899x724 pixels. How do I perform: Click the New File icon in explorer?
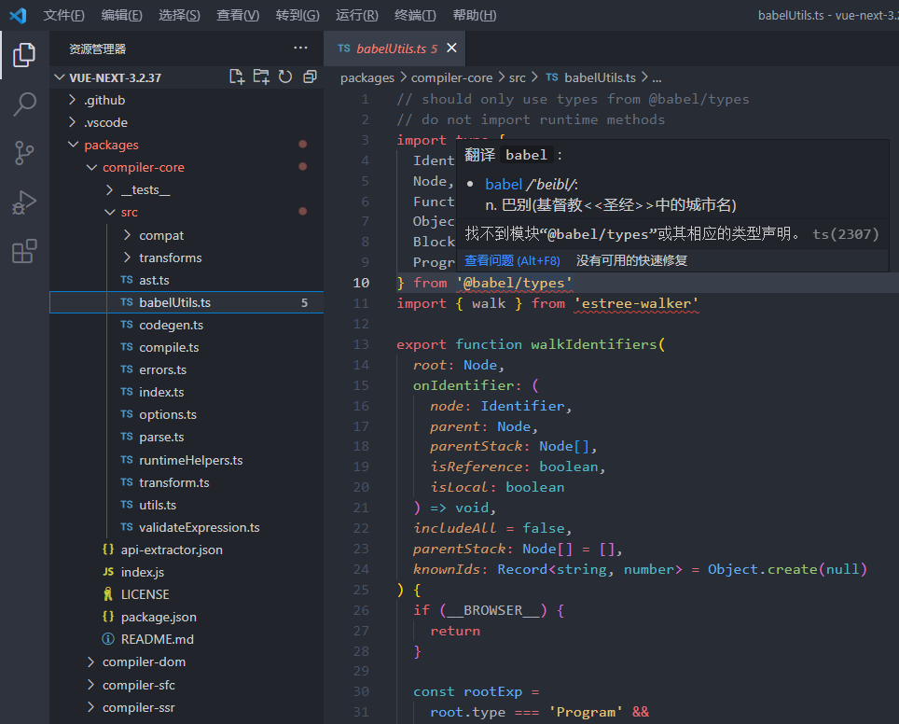(x=237, y=77)
